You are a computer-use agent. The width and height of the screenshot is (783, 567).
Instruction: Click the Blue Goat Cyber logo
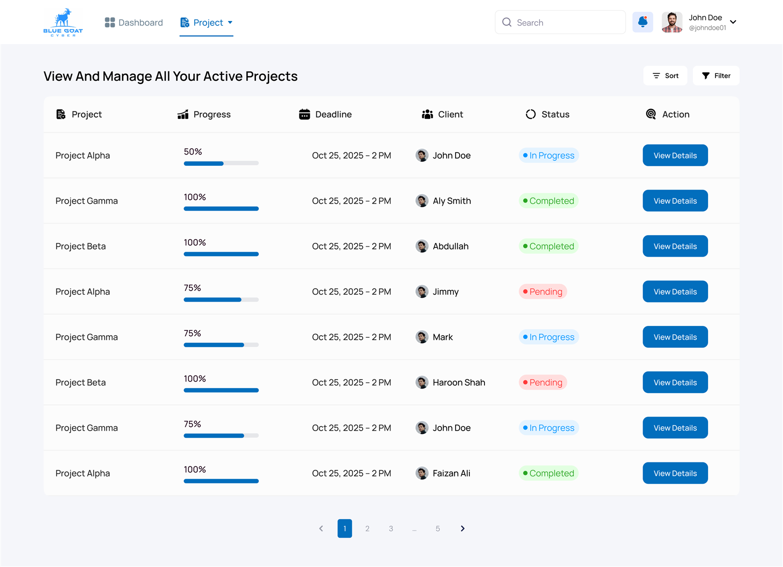click(63, 22)
